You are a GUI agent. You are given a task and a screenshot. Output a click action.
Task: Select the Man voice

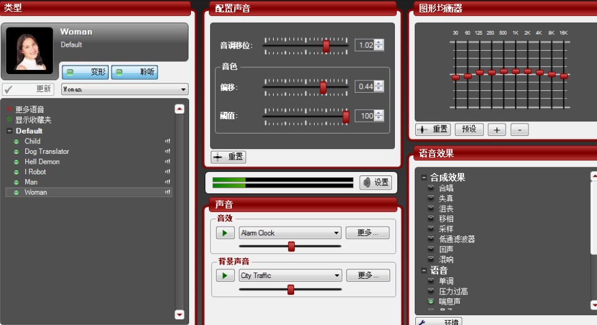pyautogui.click(x=31, y=182)
